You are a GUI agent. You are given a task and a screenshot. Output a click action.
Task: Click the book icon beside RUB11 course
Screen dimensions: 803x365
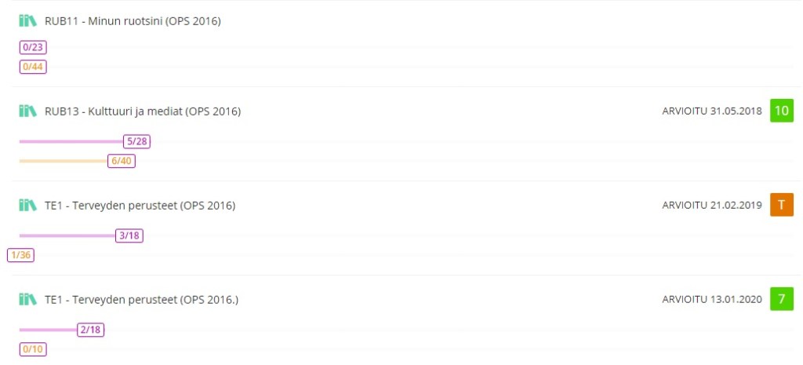click(x=27, y=21)
